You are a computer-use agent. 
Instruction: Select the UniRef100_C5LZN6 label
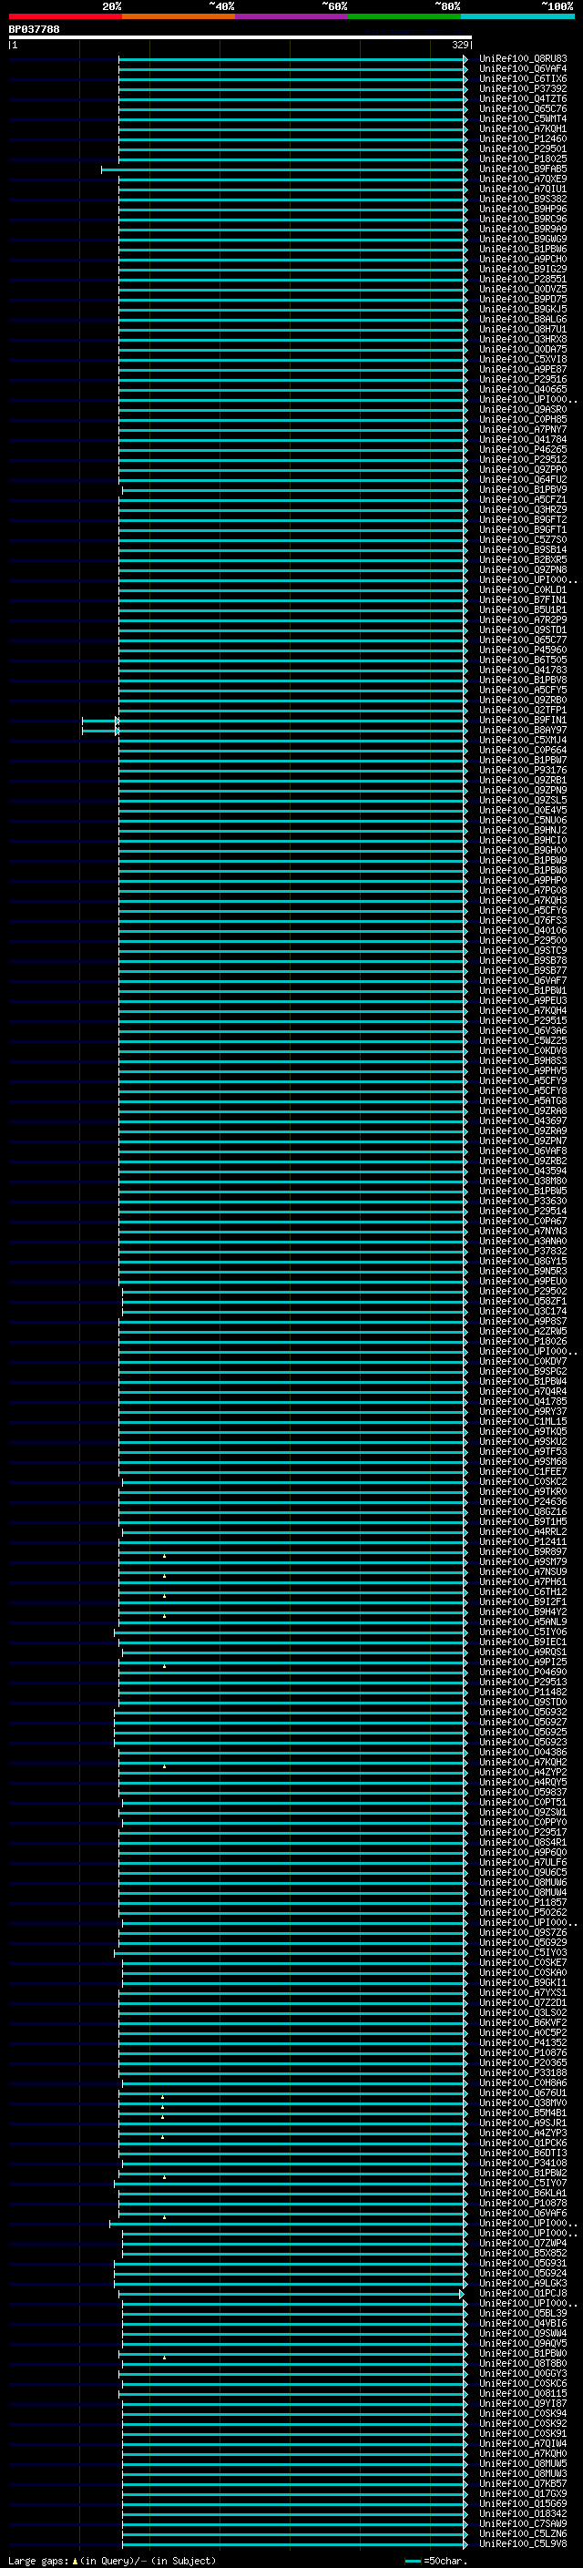(523, 2533)
